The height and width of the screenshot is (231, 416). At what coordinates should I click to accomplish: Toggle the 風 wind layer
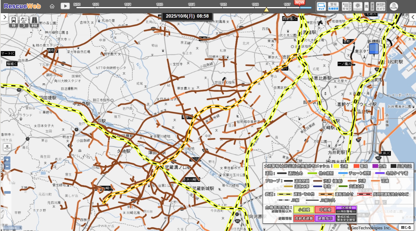tap(366, 6)
